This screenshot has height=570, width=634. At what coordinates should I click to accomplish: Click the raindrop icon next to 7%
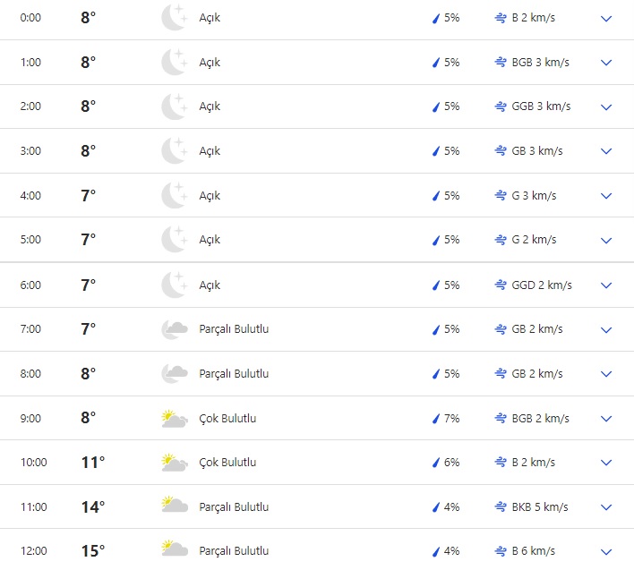[436, 419]
